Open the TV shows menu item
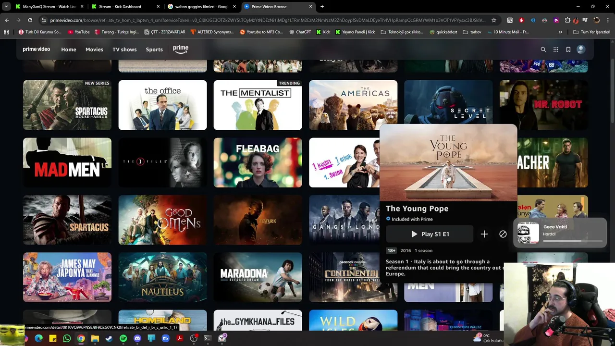This screenshot has height=346, width=615. (x=124, y=49)
